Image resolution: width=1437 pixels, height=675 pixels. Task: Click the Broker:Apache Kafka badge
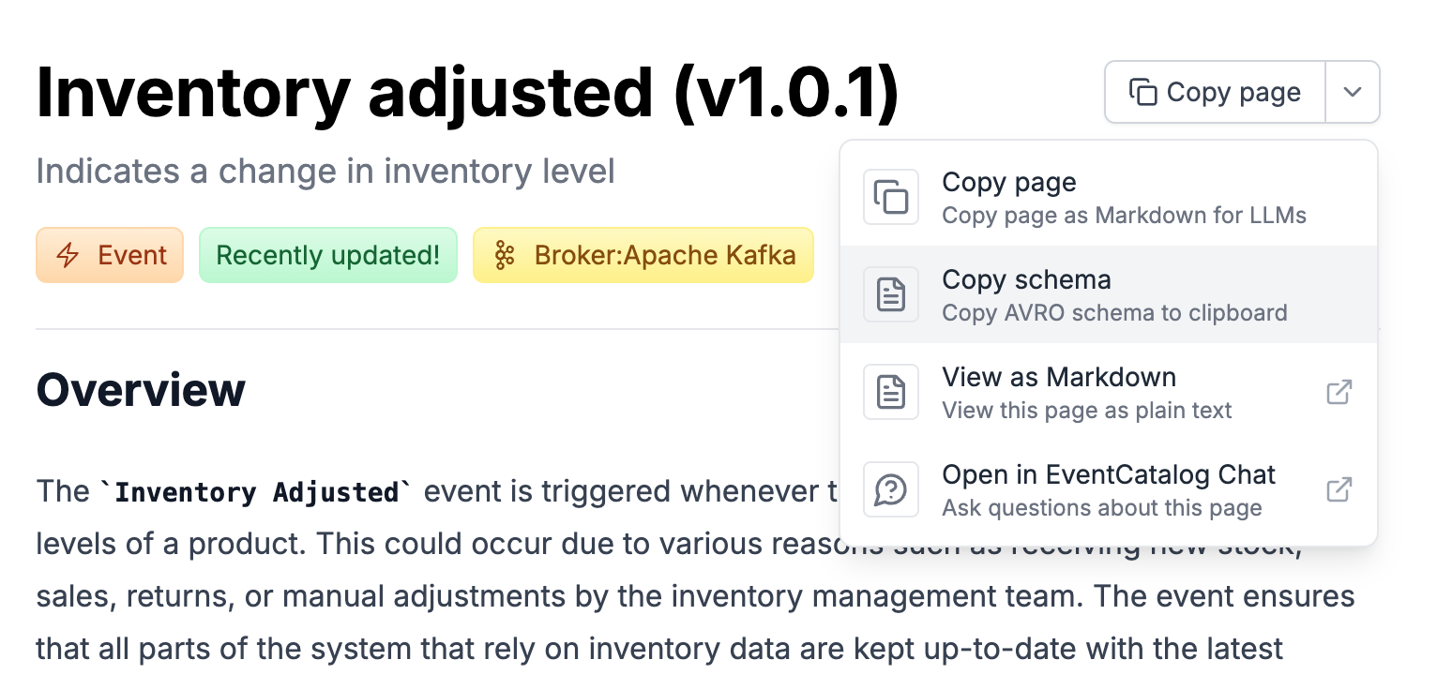coord(643,254)
